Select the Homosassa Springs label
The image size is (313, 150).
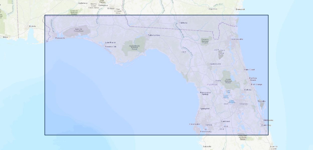[205, 93]
